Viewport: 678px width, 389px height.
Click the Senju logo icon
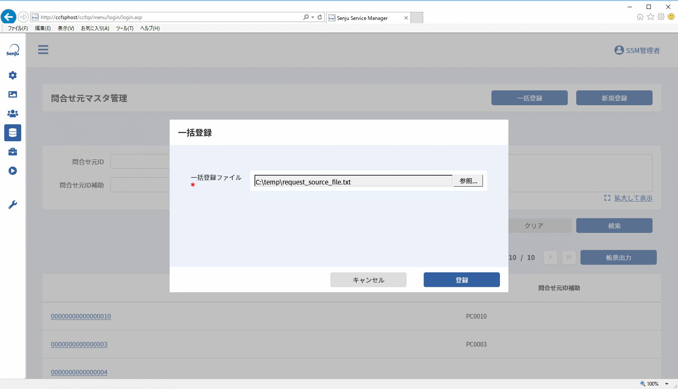click(x=13, y=50)
